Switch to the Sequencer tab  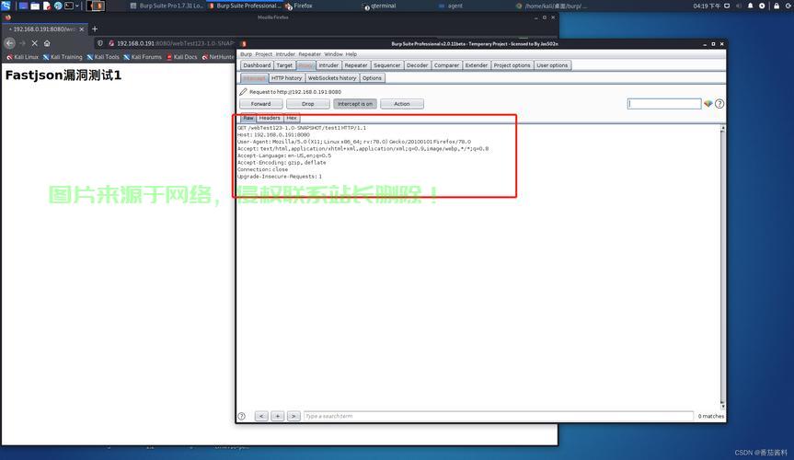point(386,65)
